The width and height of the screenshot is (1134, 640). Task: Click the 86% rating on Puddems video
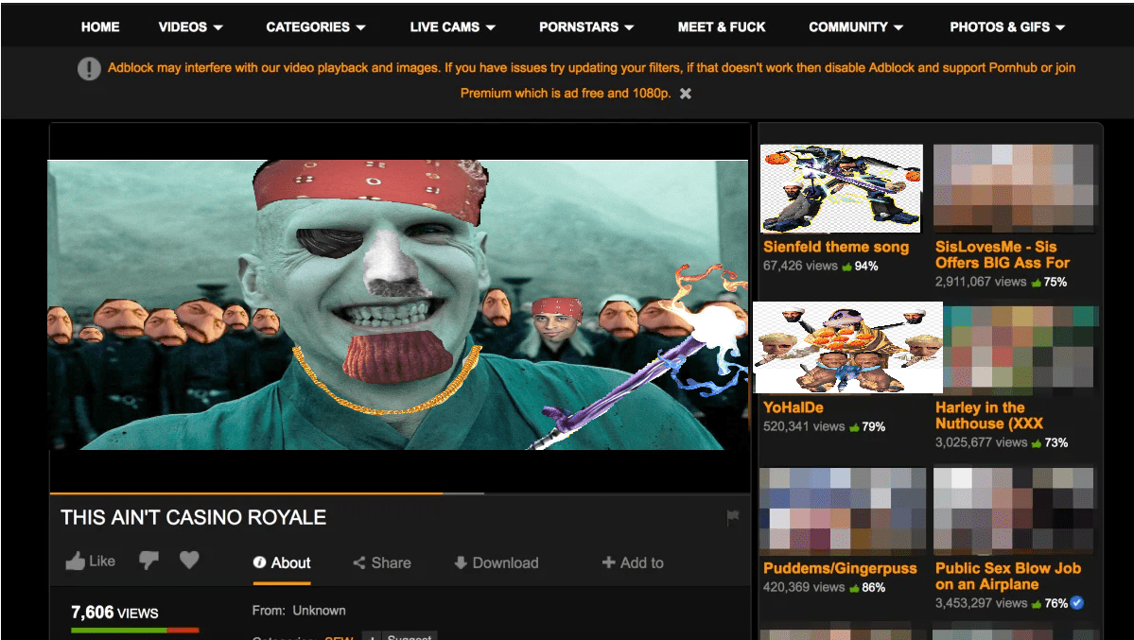867,587
